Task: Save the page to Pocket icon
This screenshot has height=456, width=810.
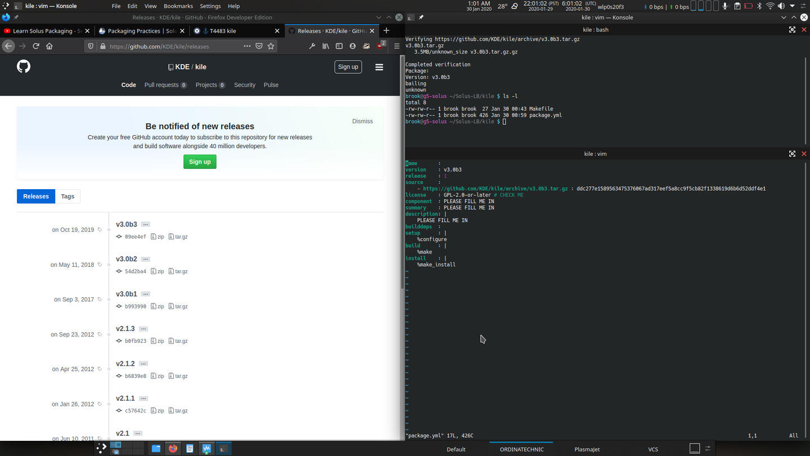Action: (x=259, y=46)
